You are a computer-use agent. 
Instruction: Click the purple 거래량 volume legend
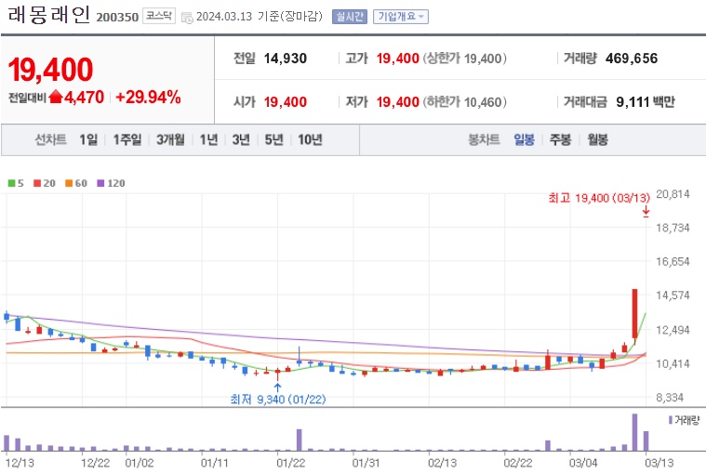click(684, 420)
